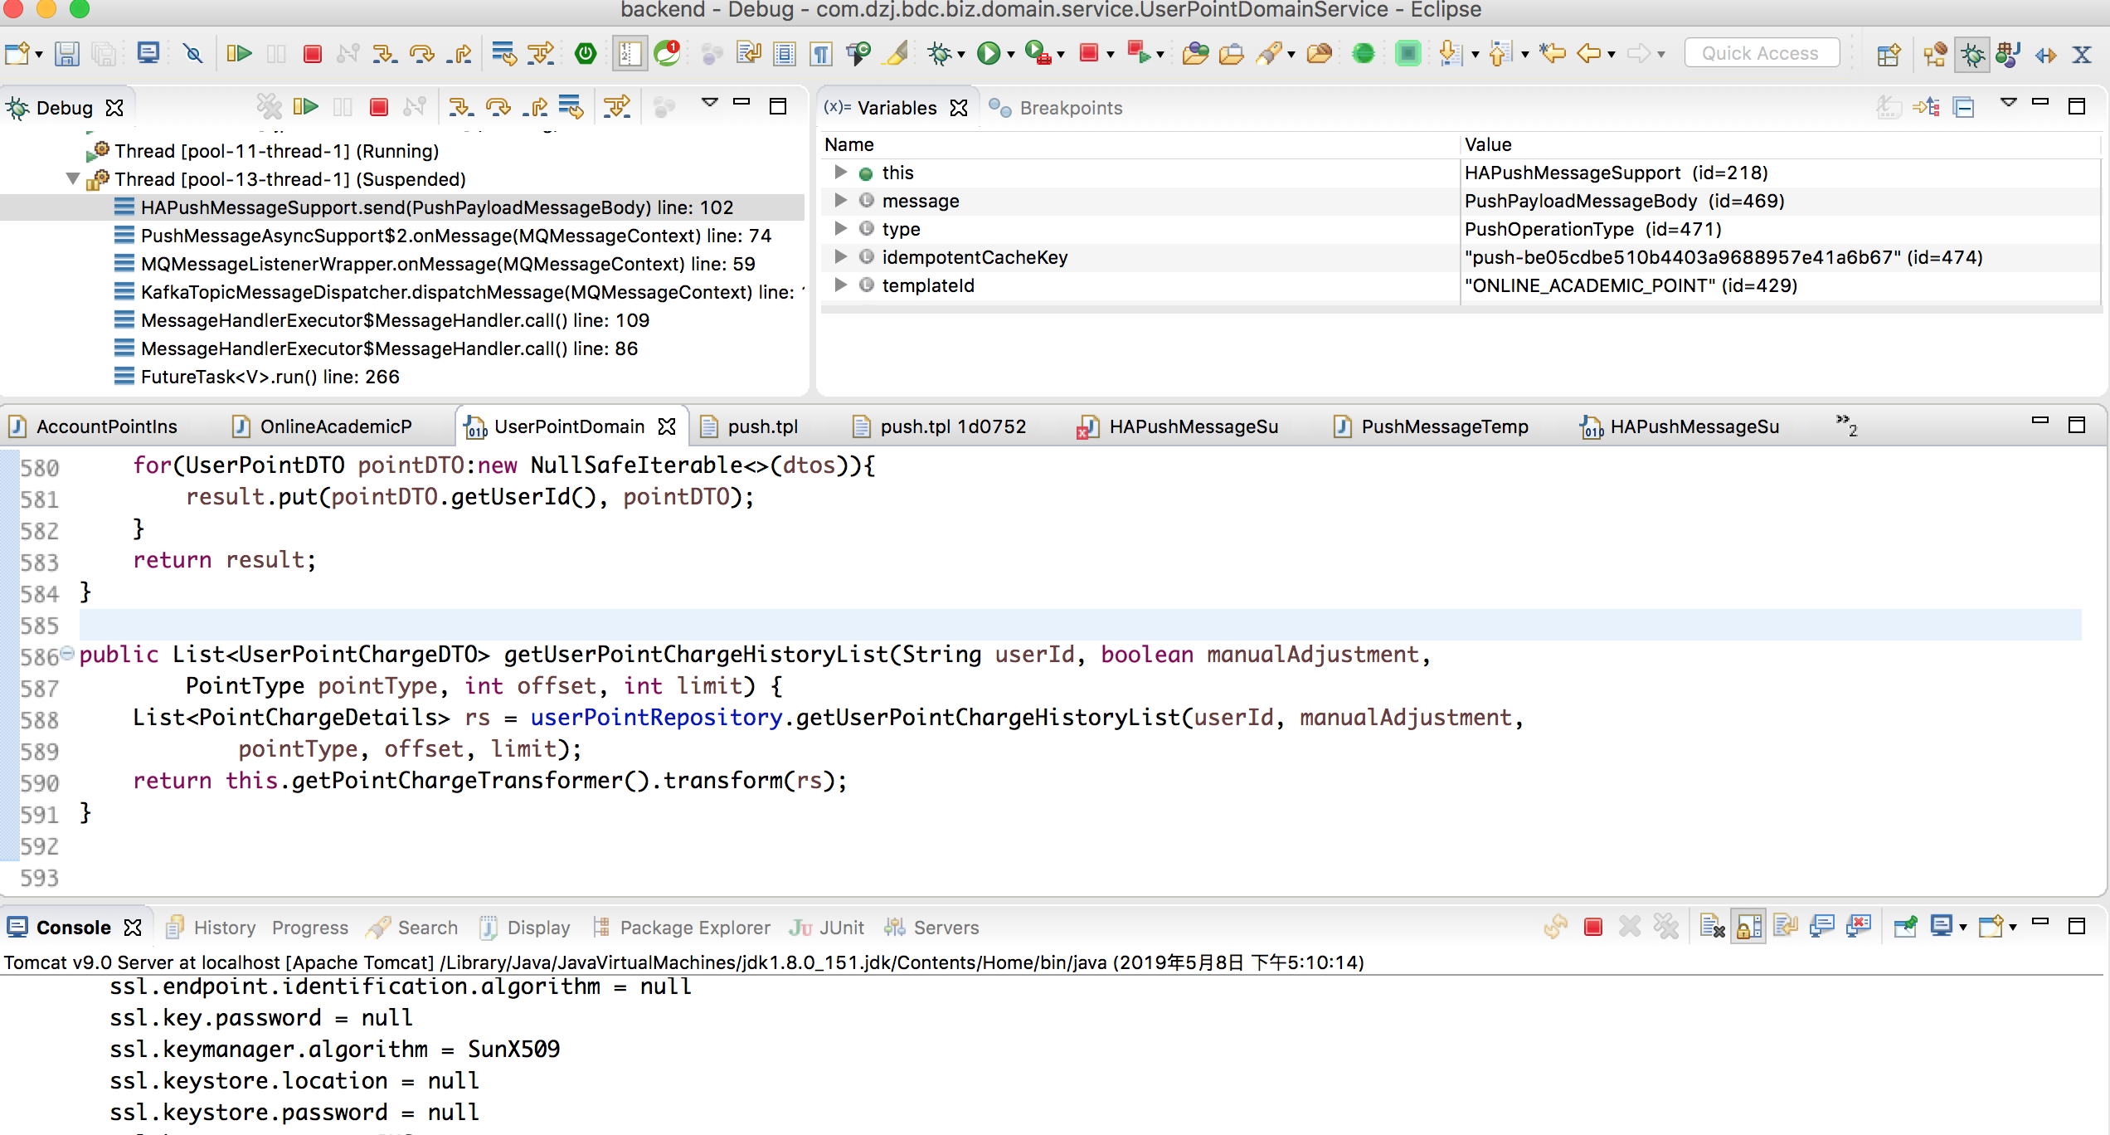Click Step Over in the Debug view toolbar
Image resolution: width=2110 pixels, height=1135 pixels.
pyautogui.click(x=498, y=107)
